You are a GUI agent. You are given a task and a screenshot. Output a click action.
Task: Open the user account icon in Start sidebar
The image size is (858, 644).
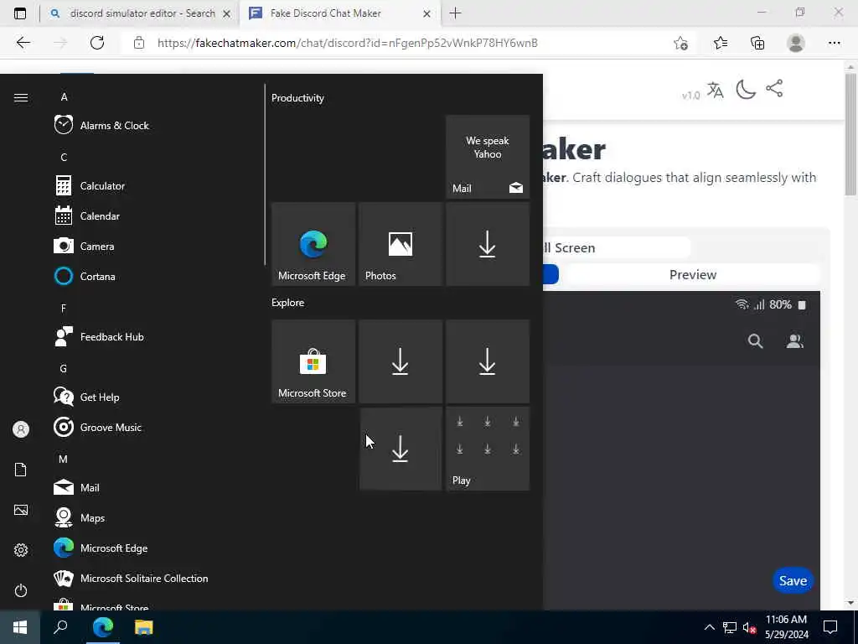[x=21, y=429]
